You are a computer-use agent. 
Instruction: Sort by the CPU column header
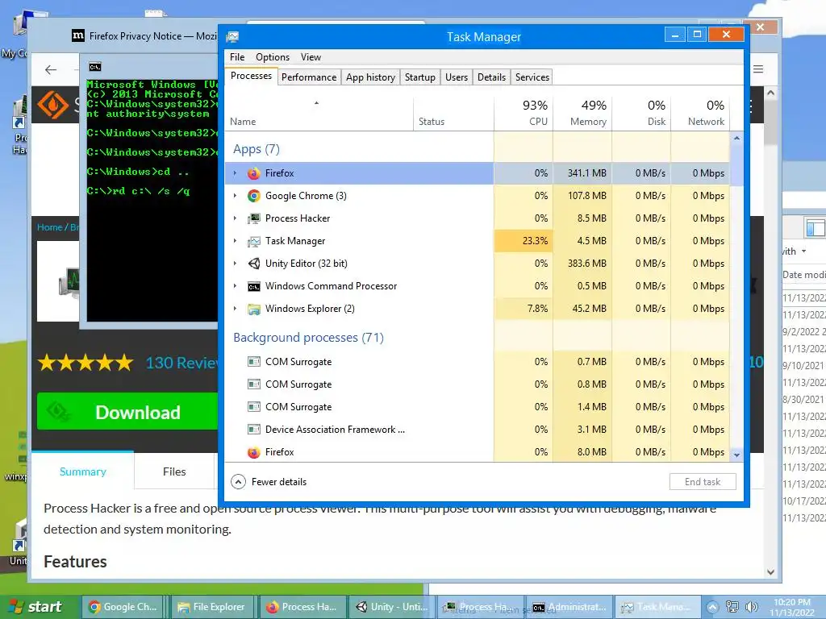pyautogui.click(x=524, y=113)
